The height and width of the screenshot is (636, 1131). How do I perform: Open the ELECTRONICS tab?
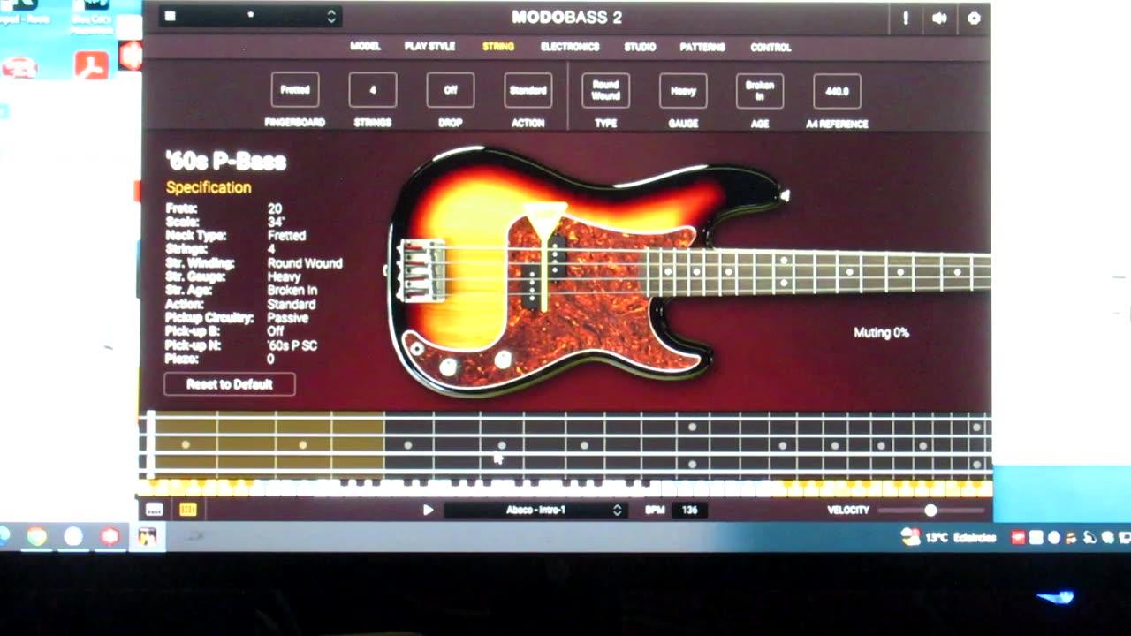(x=570, y=47)
